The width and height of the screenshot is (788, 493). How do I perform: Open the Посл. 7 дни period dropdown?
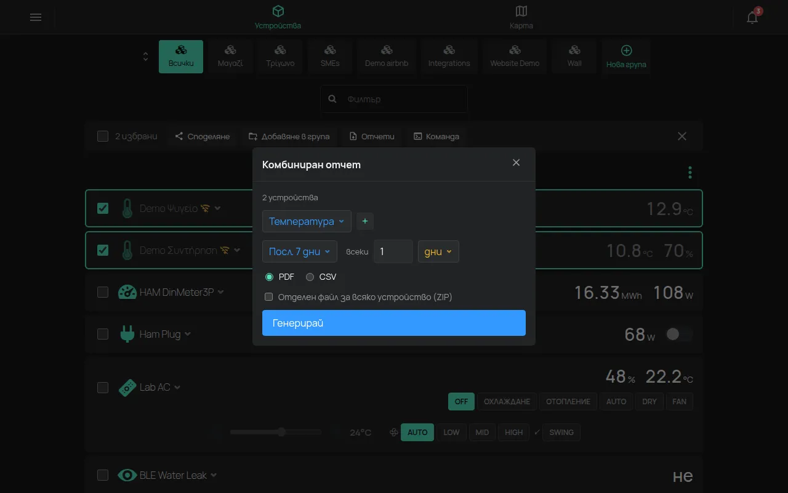[299, 251]
